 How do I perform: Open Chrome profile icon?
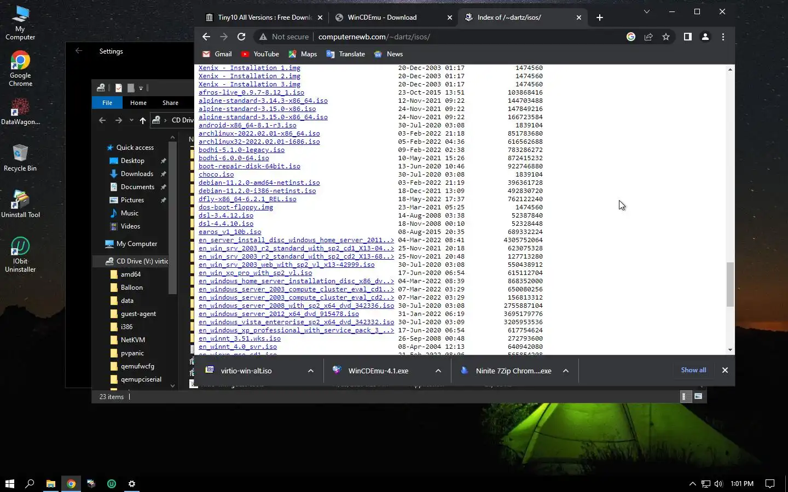(705, 37)
